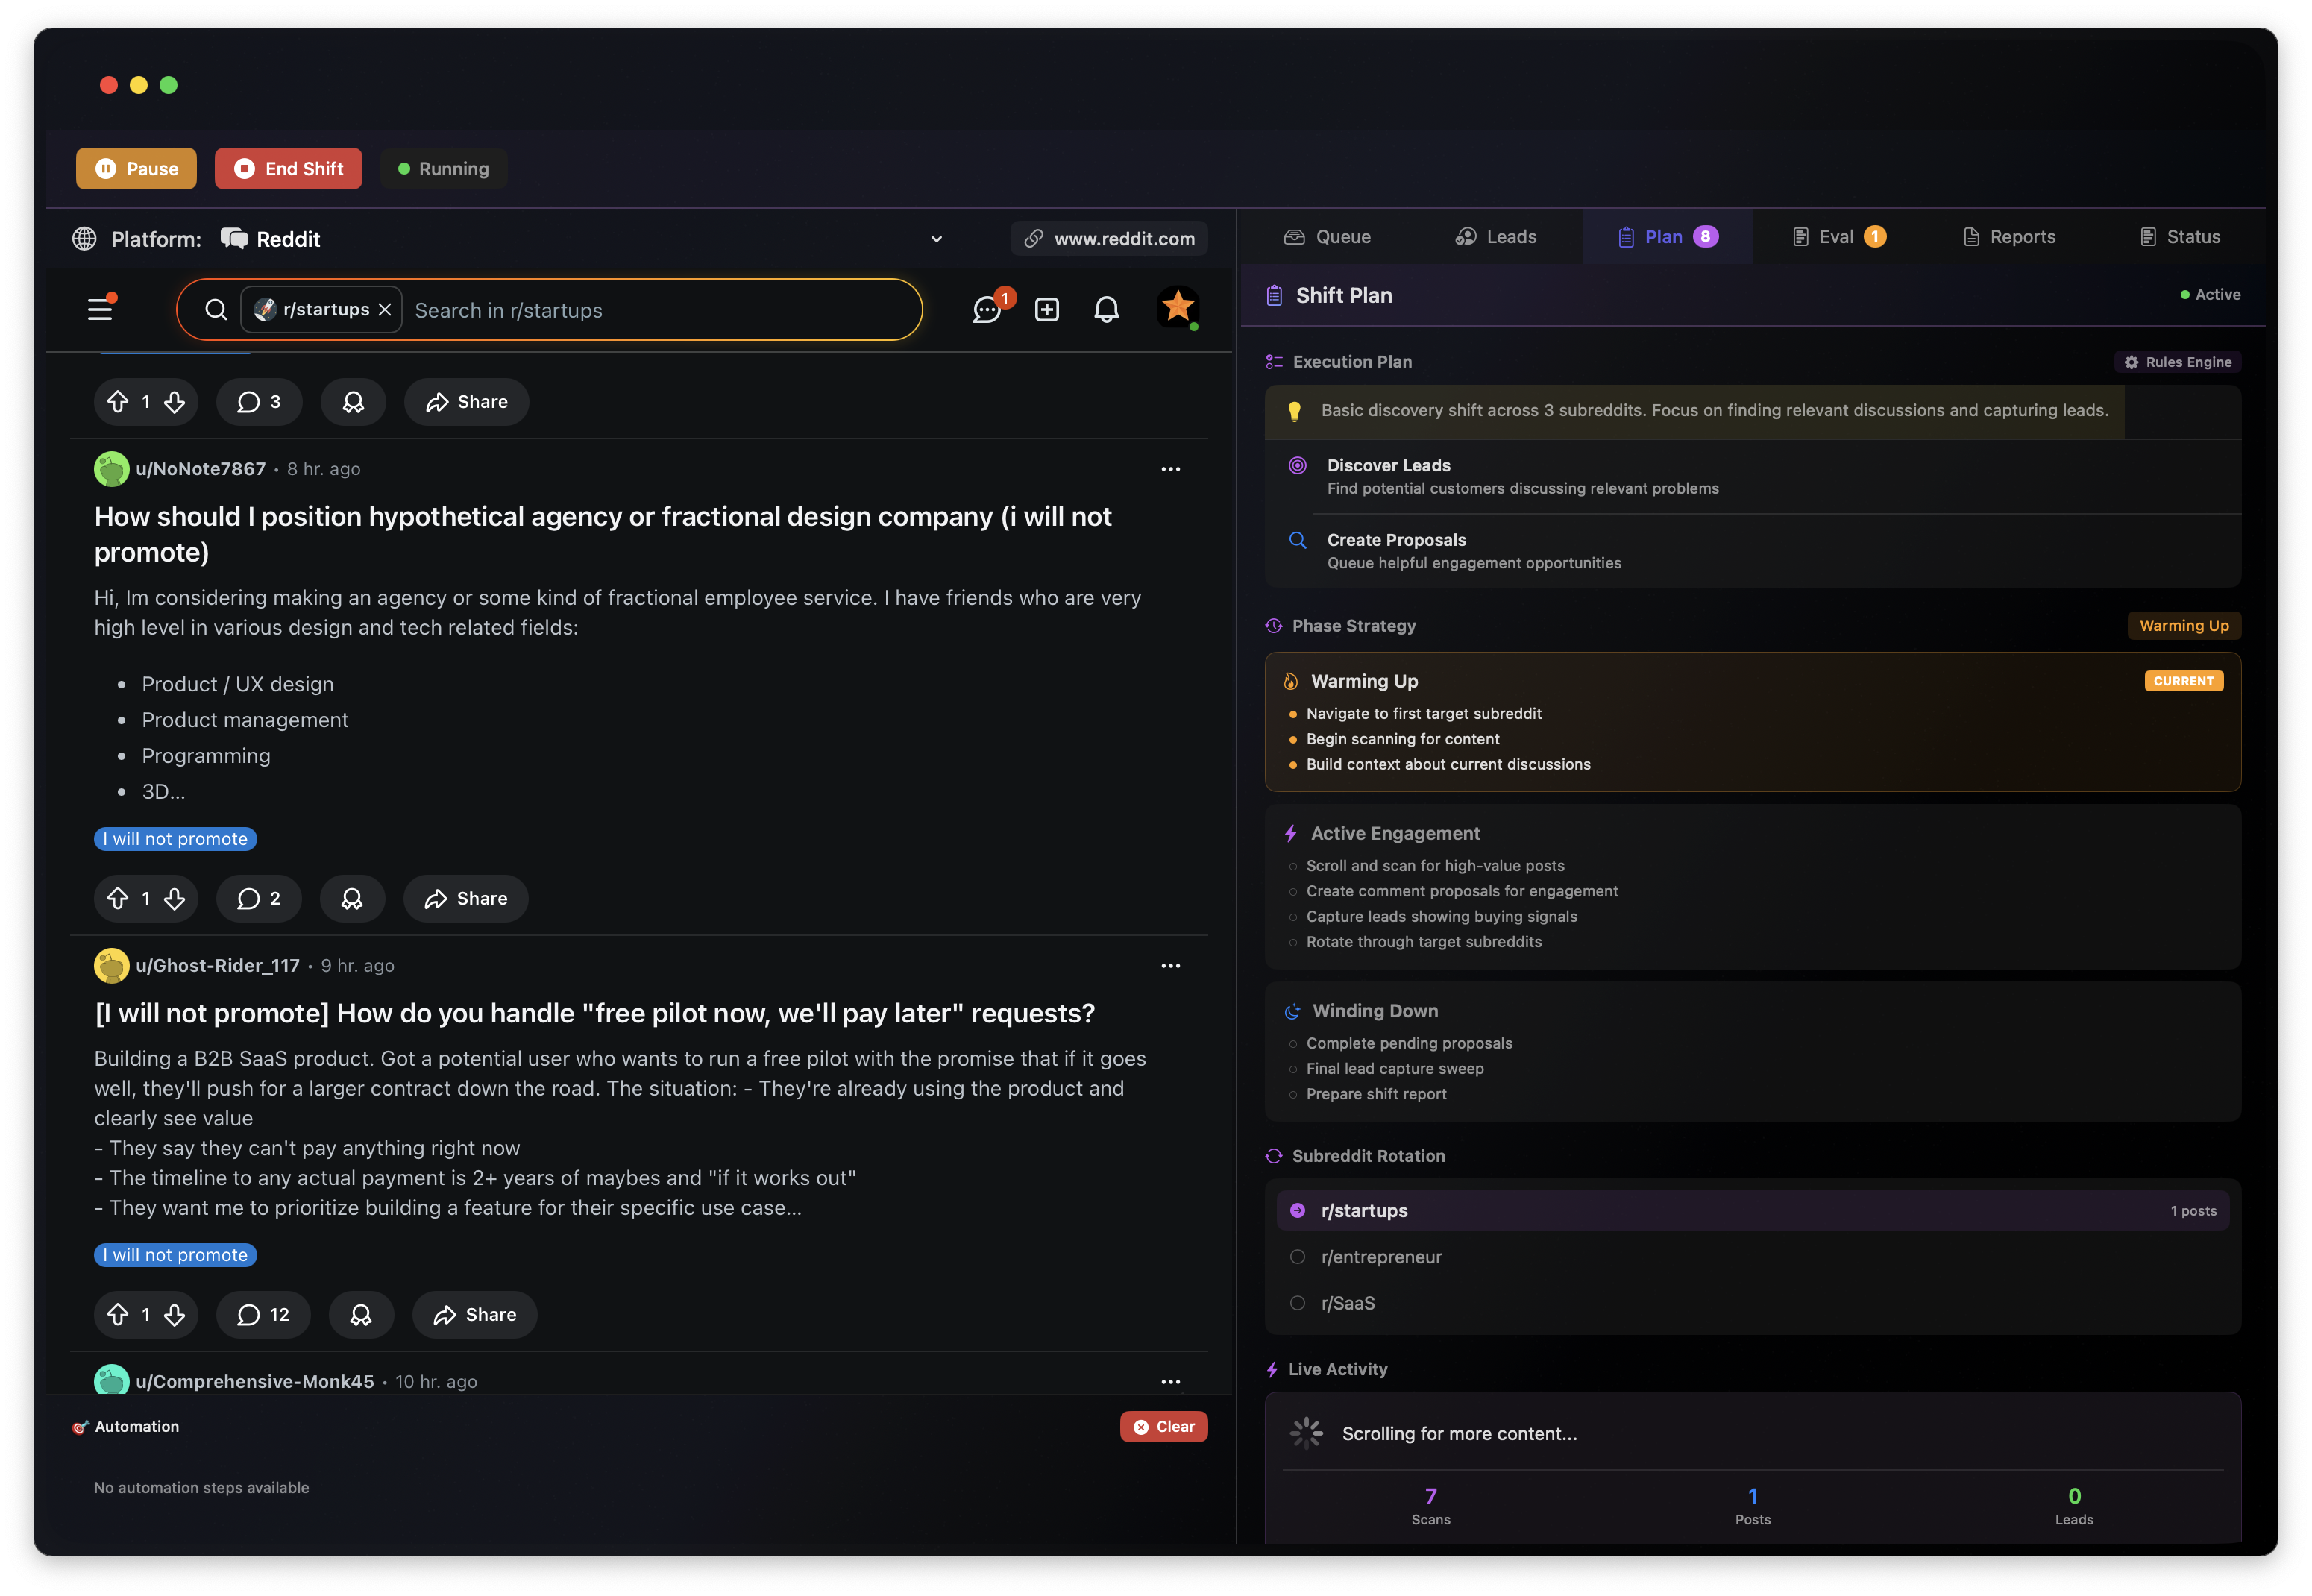The width and height of the screenshot is (2312, 1596).
Task: Click the End Shift button
Action: tap(288, 168)
